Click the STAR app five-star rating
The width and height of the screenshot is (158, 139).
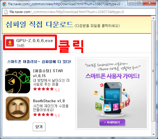[43, 89]
